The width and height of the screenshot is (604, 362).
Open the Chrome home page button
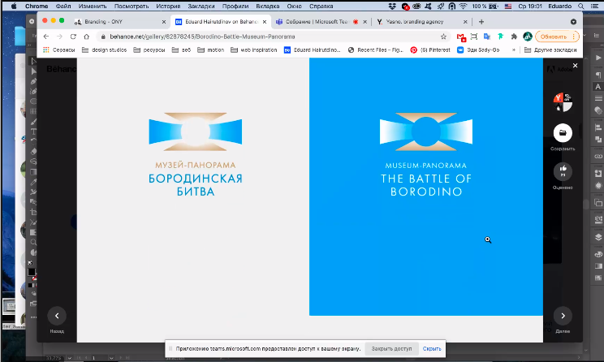(86, 37)
